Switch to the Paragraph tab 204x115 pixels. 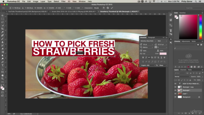151,37
